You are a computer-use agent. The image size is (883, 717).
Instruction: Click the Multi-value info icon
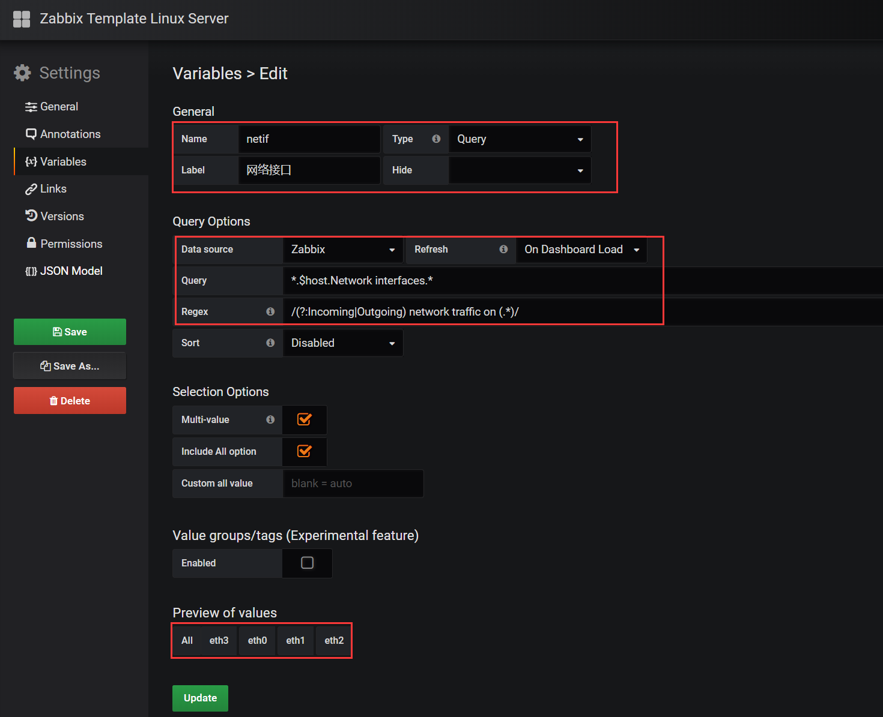[x=270, y=419]
